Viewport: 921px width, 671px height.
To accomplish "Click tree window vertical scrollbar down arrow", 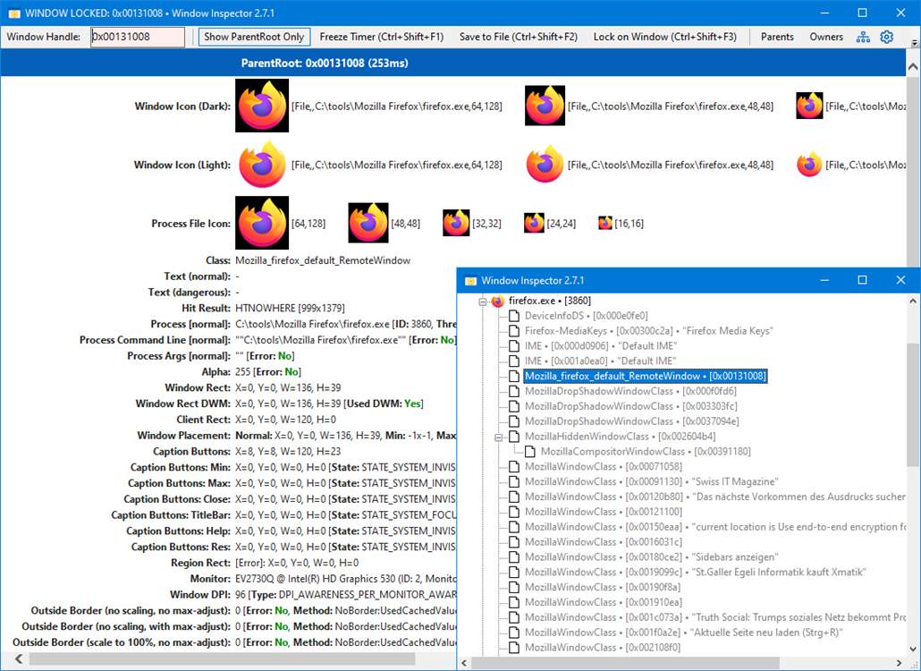I will tap(913, 649).
